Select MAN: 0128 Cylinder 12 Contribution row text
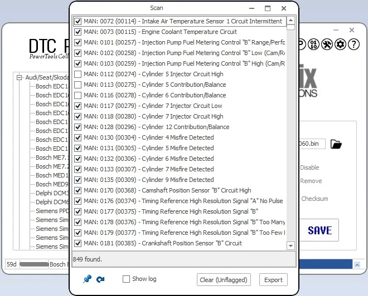Image resolution: width=368 pixels, height=296 pixels. (157, 127)
